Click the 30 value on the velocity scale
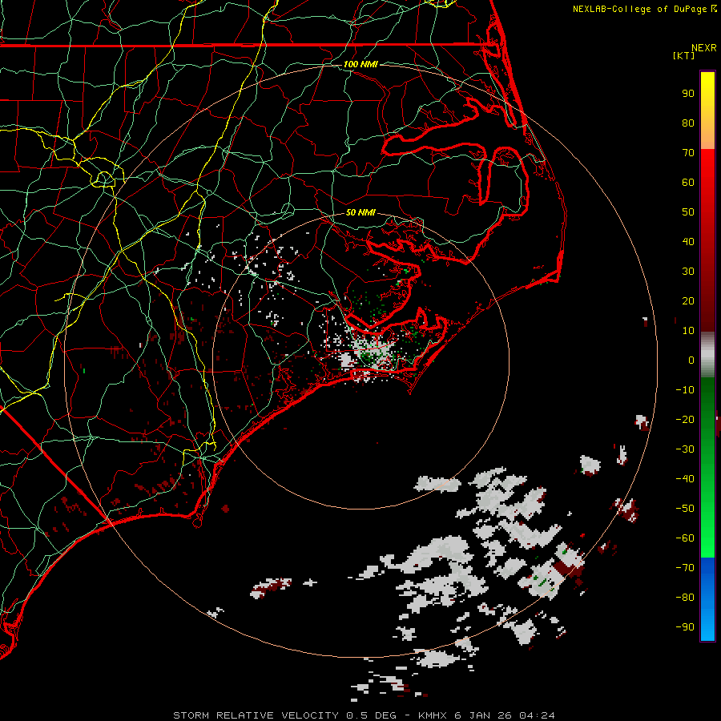 (x=688, y=272)
